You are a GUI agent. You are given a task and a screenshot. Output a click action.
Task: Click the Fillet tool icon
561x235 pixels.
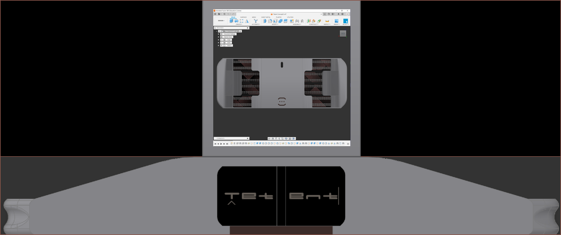tap(270, 21)
